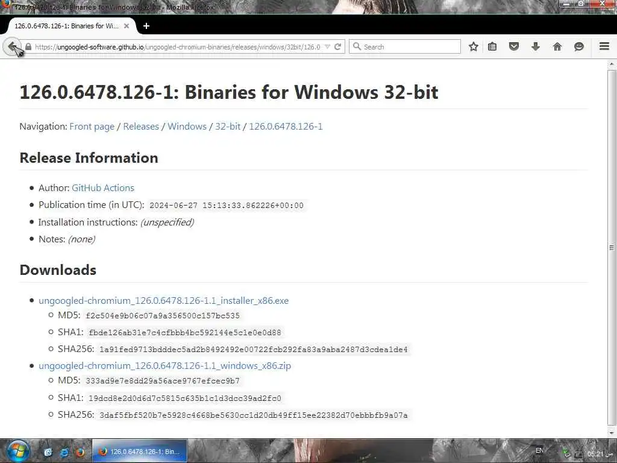This screenshot has width=617, height=463.
Task: Open the Firefox hamburger menu
Action: click(604, 46)
